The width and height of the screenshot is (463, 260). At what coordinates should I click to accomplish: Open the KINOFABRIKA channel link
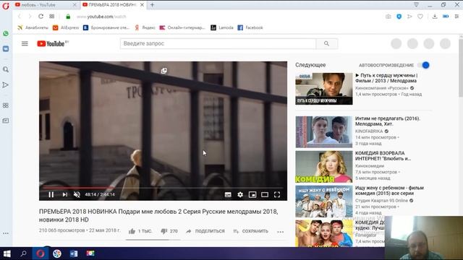point(369,131)
